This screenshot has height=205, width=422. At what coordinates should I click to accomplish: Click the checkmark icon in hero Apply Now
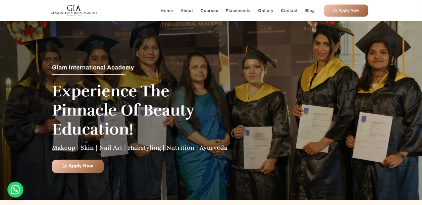[x=65, y=166]
